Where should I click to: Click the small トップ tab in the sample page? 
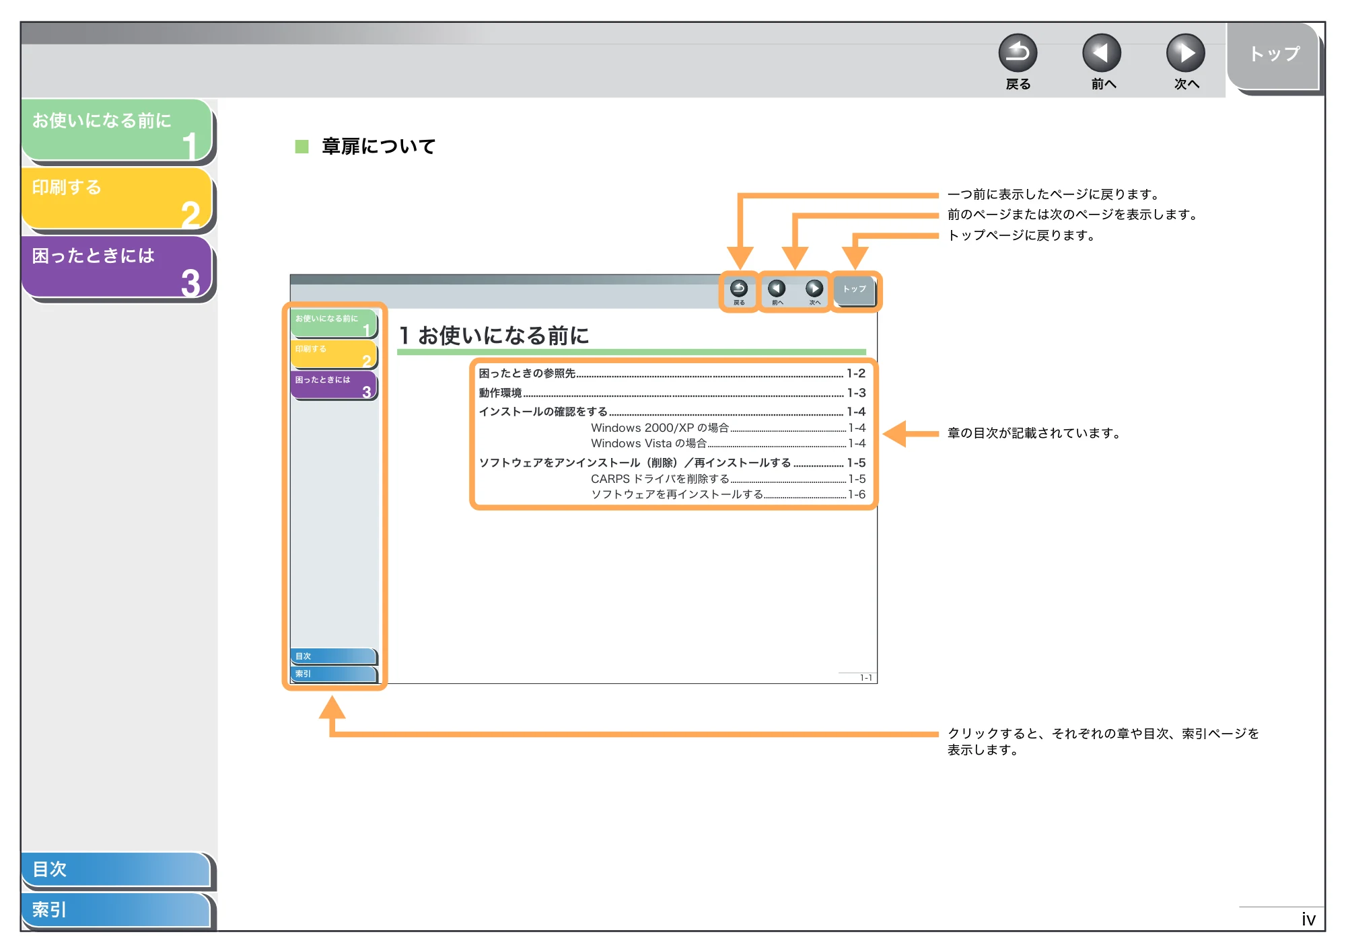854,291
